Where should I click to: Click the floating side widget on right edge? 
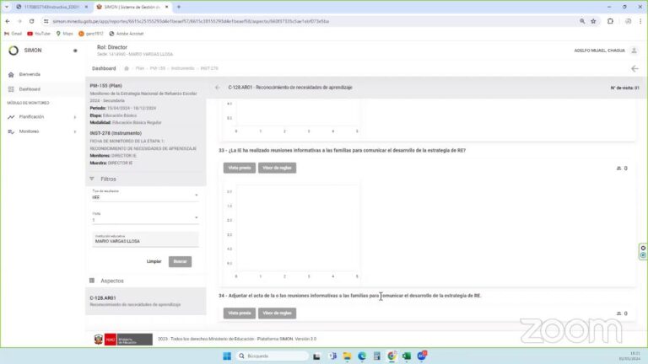pyautogui.click(x=643, y=251)
